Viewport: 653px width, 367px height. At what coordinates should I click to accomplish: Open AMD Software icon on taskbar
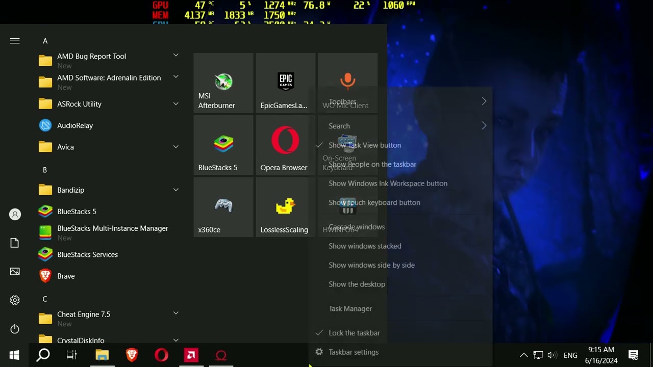click(191, 355)
